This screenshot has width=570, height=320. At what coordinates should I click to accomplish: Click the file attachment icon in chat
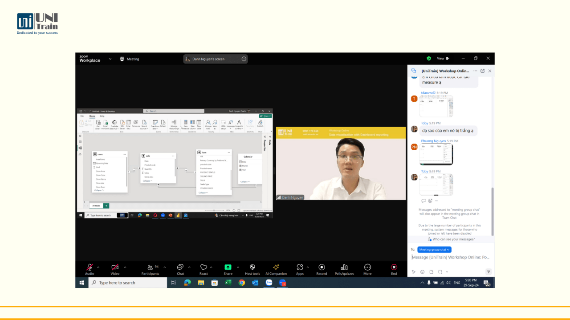pyautogui.click(x=431, y=272)
